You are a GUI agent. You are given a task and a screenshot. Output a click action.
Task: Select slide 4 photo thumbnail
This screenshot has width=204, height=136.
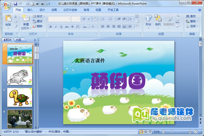[20, 119]
